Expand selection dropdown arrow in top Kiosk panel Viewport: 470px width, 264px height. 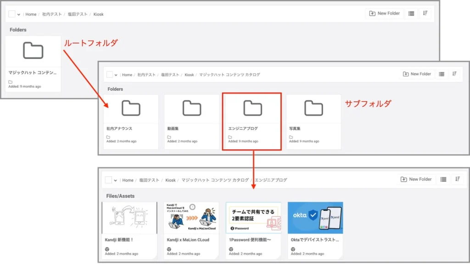tap(19, 14)
